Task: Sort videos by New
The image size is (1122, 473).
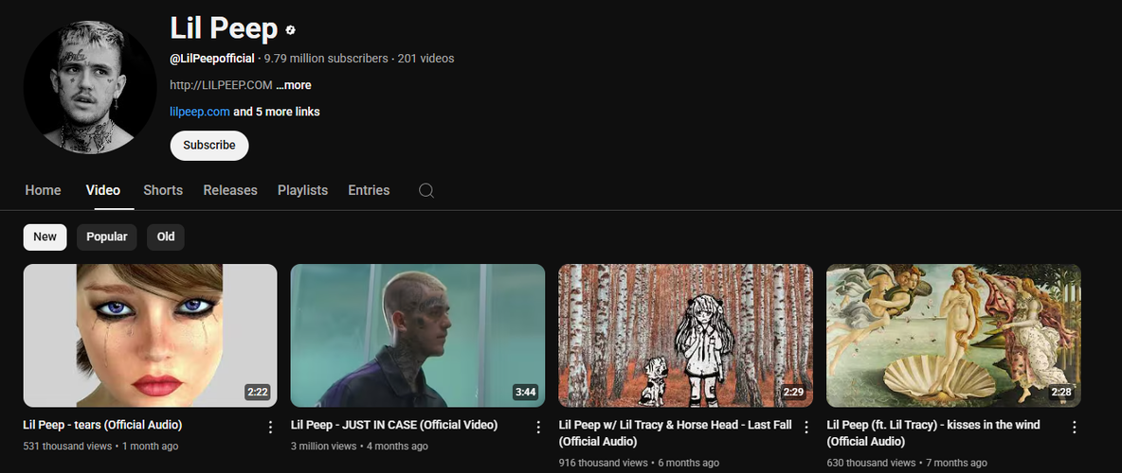Action: coord(45,237)
